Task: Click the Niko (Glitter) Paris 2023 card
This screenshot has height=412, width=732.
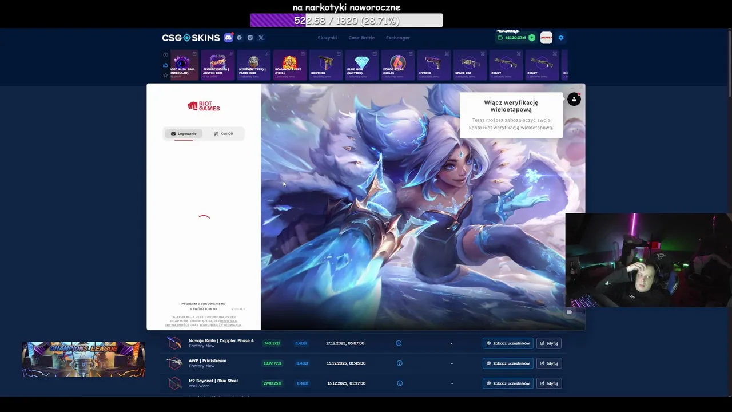Action: click(x=253, y=65)
